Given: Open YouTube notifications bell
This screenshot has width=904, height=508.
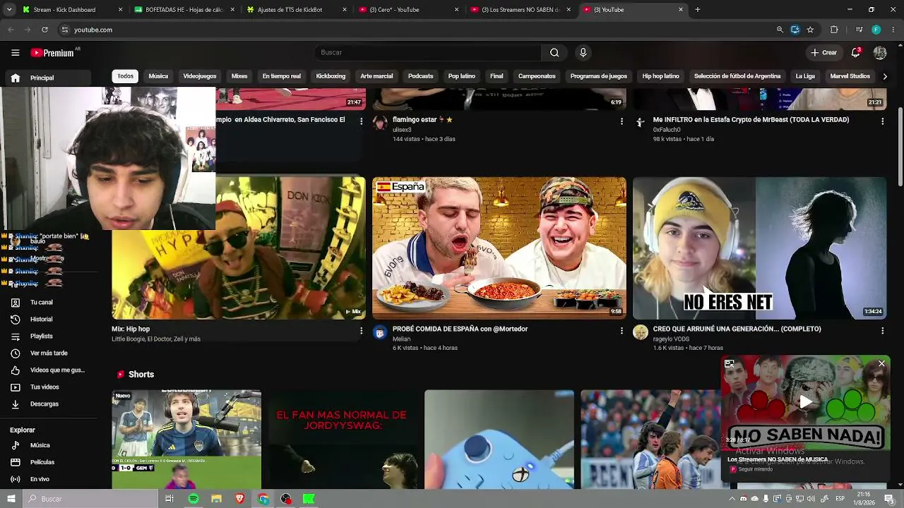Looking at the screenshot, I should (x=856, y=53).
